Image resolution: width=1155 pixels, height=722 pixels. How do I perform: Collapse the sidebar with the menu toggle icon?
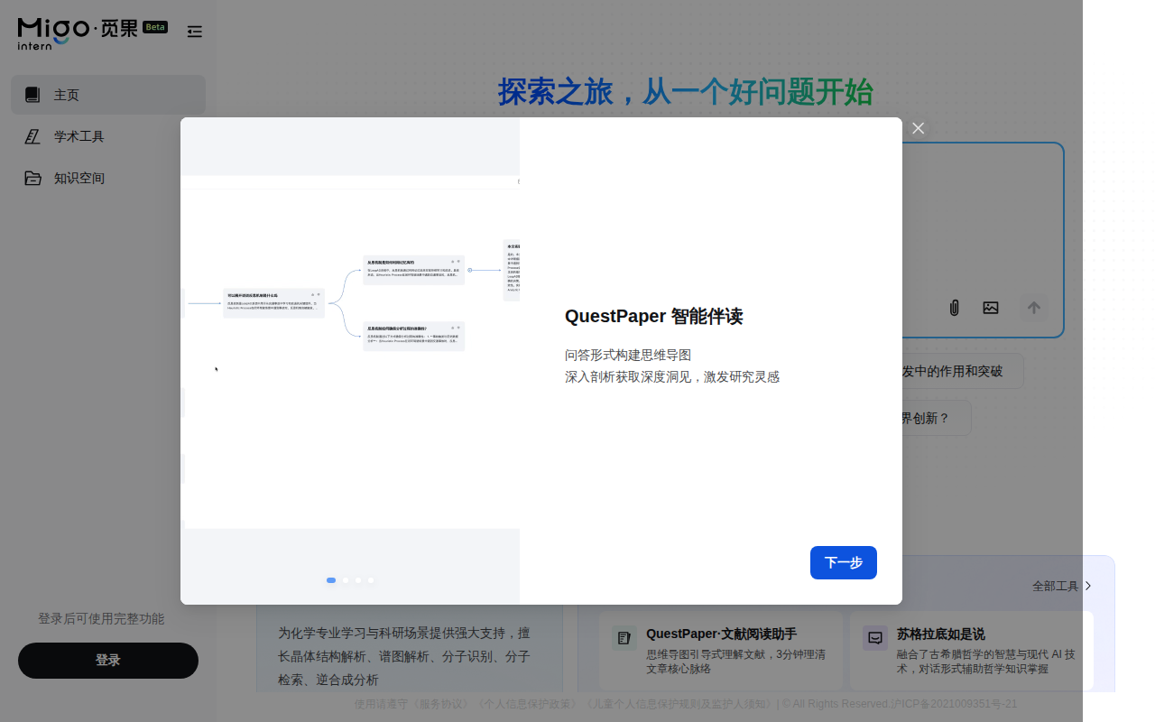pos(194,32)
